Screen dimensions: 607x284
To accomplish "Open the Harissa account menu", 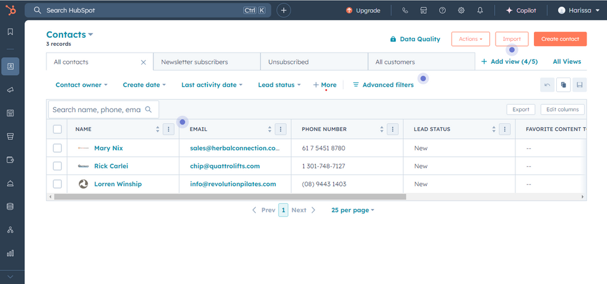I will pos(579,11).
